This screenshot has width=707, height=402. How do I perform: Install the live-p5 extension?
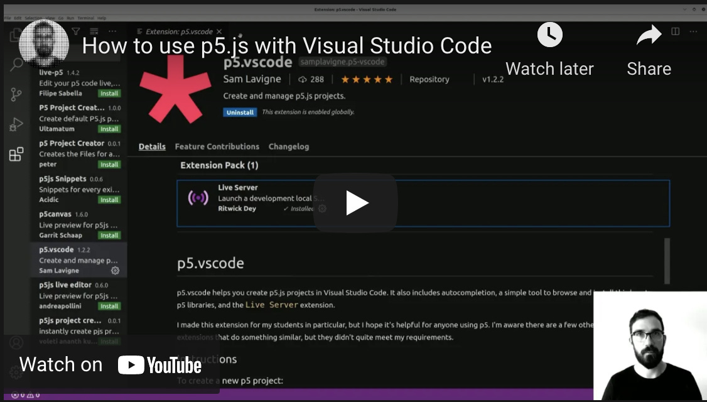(109, 94)
